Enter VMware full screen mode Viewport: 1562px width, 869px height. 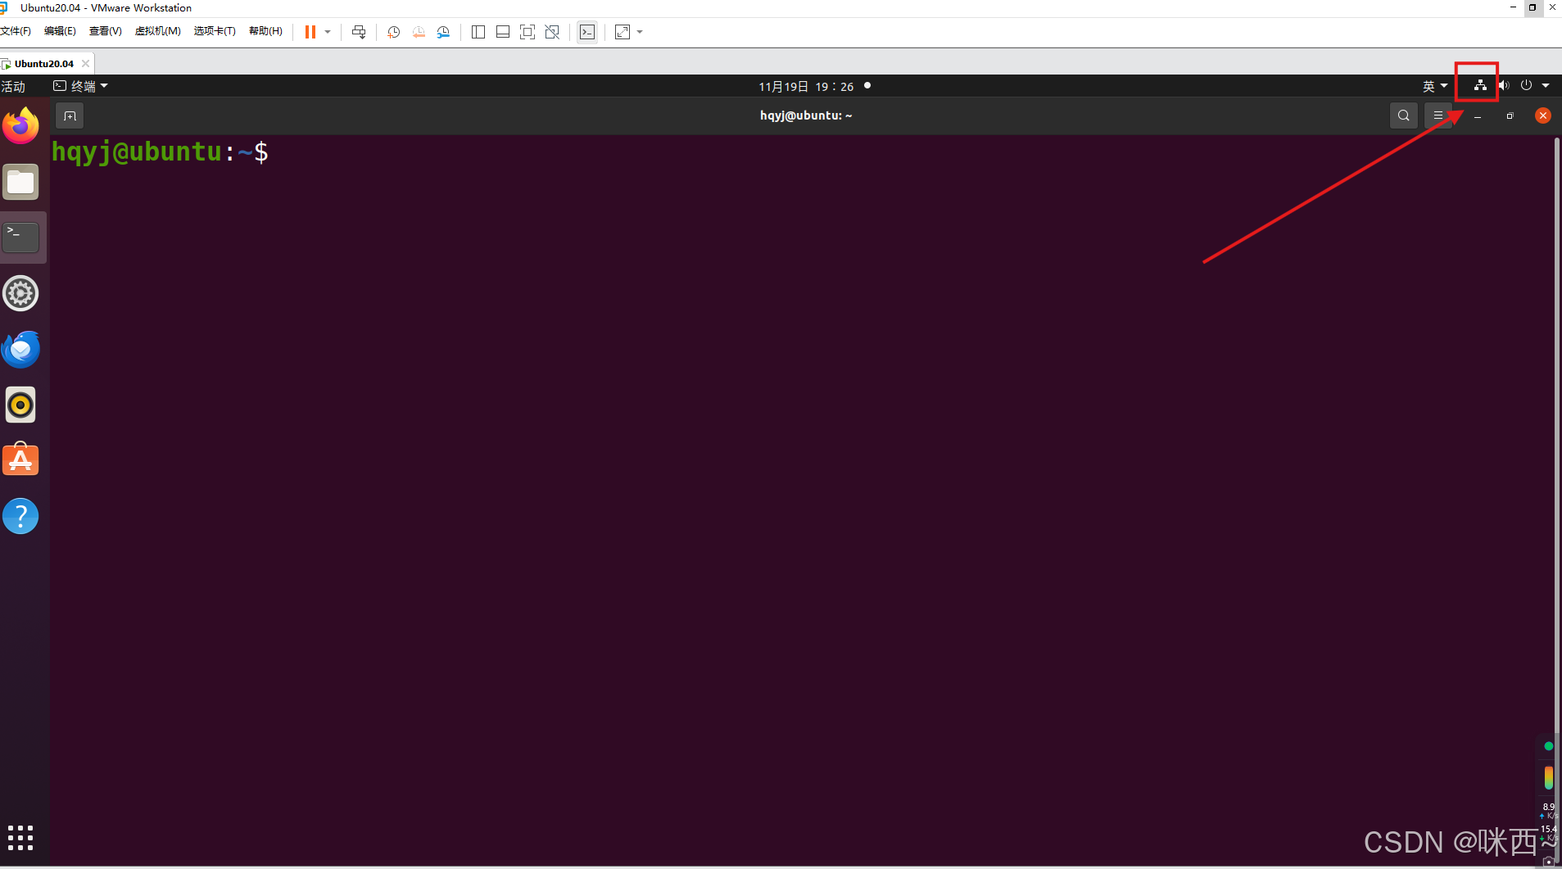click(x=527, y=32)
